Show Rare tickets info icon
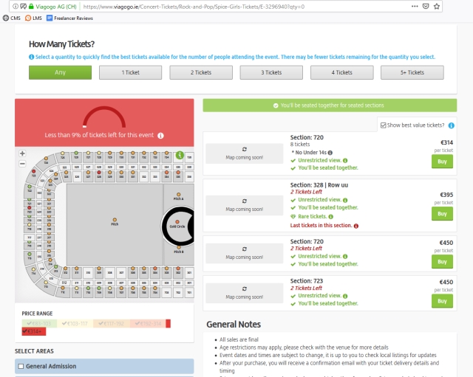The image size is (473, 377). [x=331, y=216]
